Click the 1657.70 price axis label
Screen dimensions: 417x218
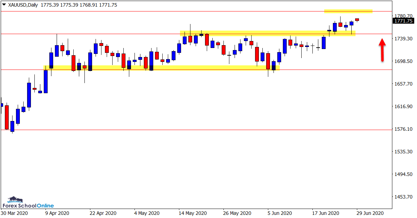(x=404, y=84)
